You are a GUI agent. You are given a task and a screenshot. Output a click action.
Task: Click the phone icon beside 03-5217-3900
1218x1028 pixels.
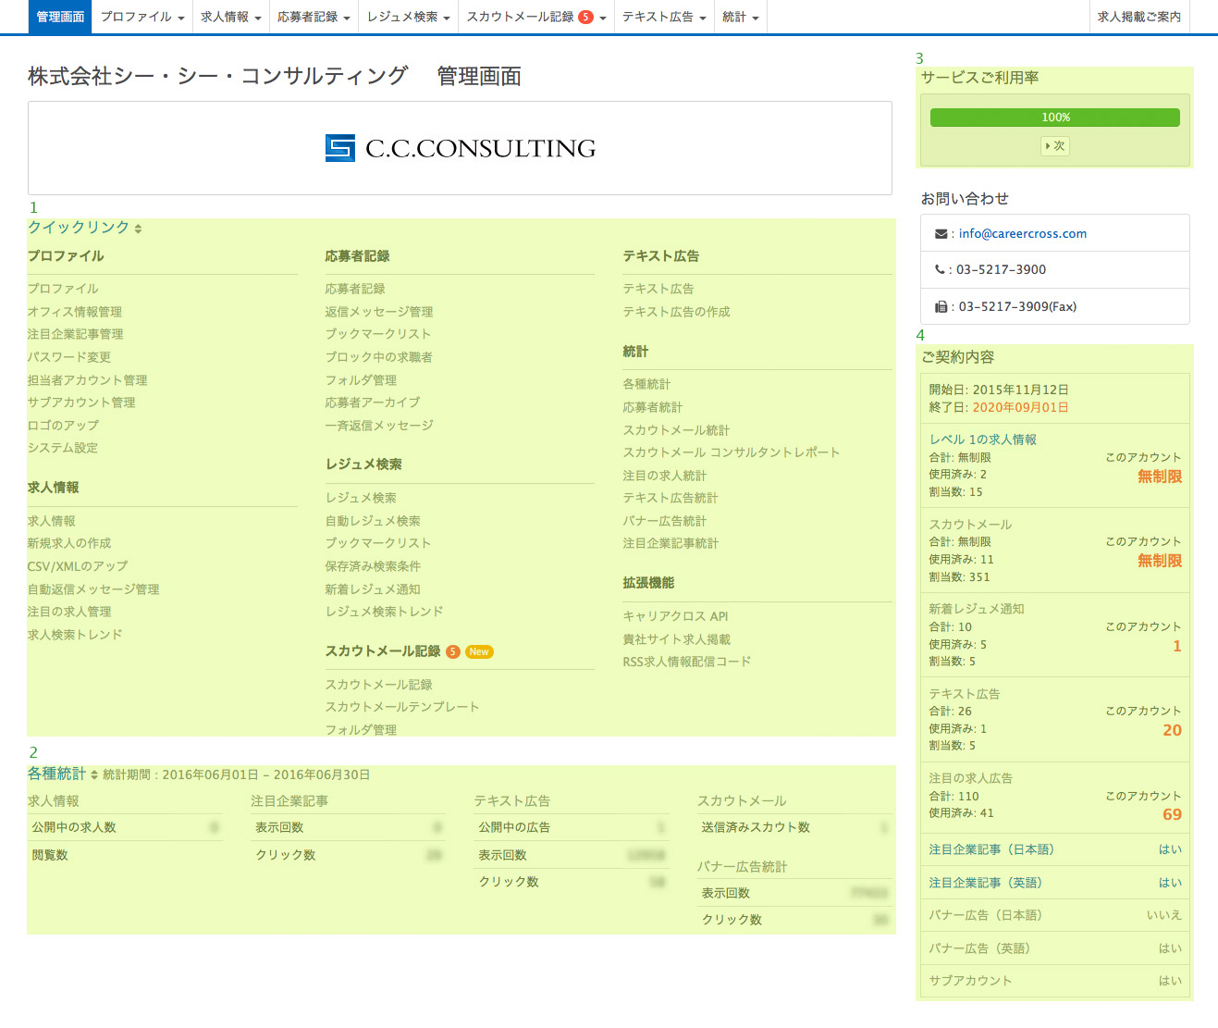pyautogui.click(x=940, y=270)
